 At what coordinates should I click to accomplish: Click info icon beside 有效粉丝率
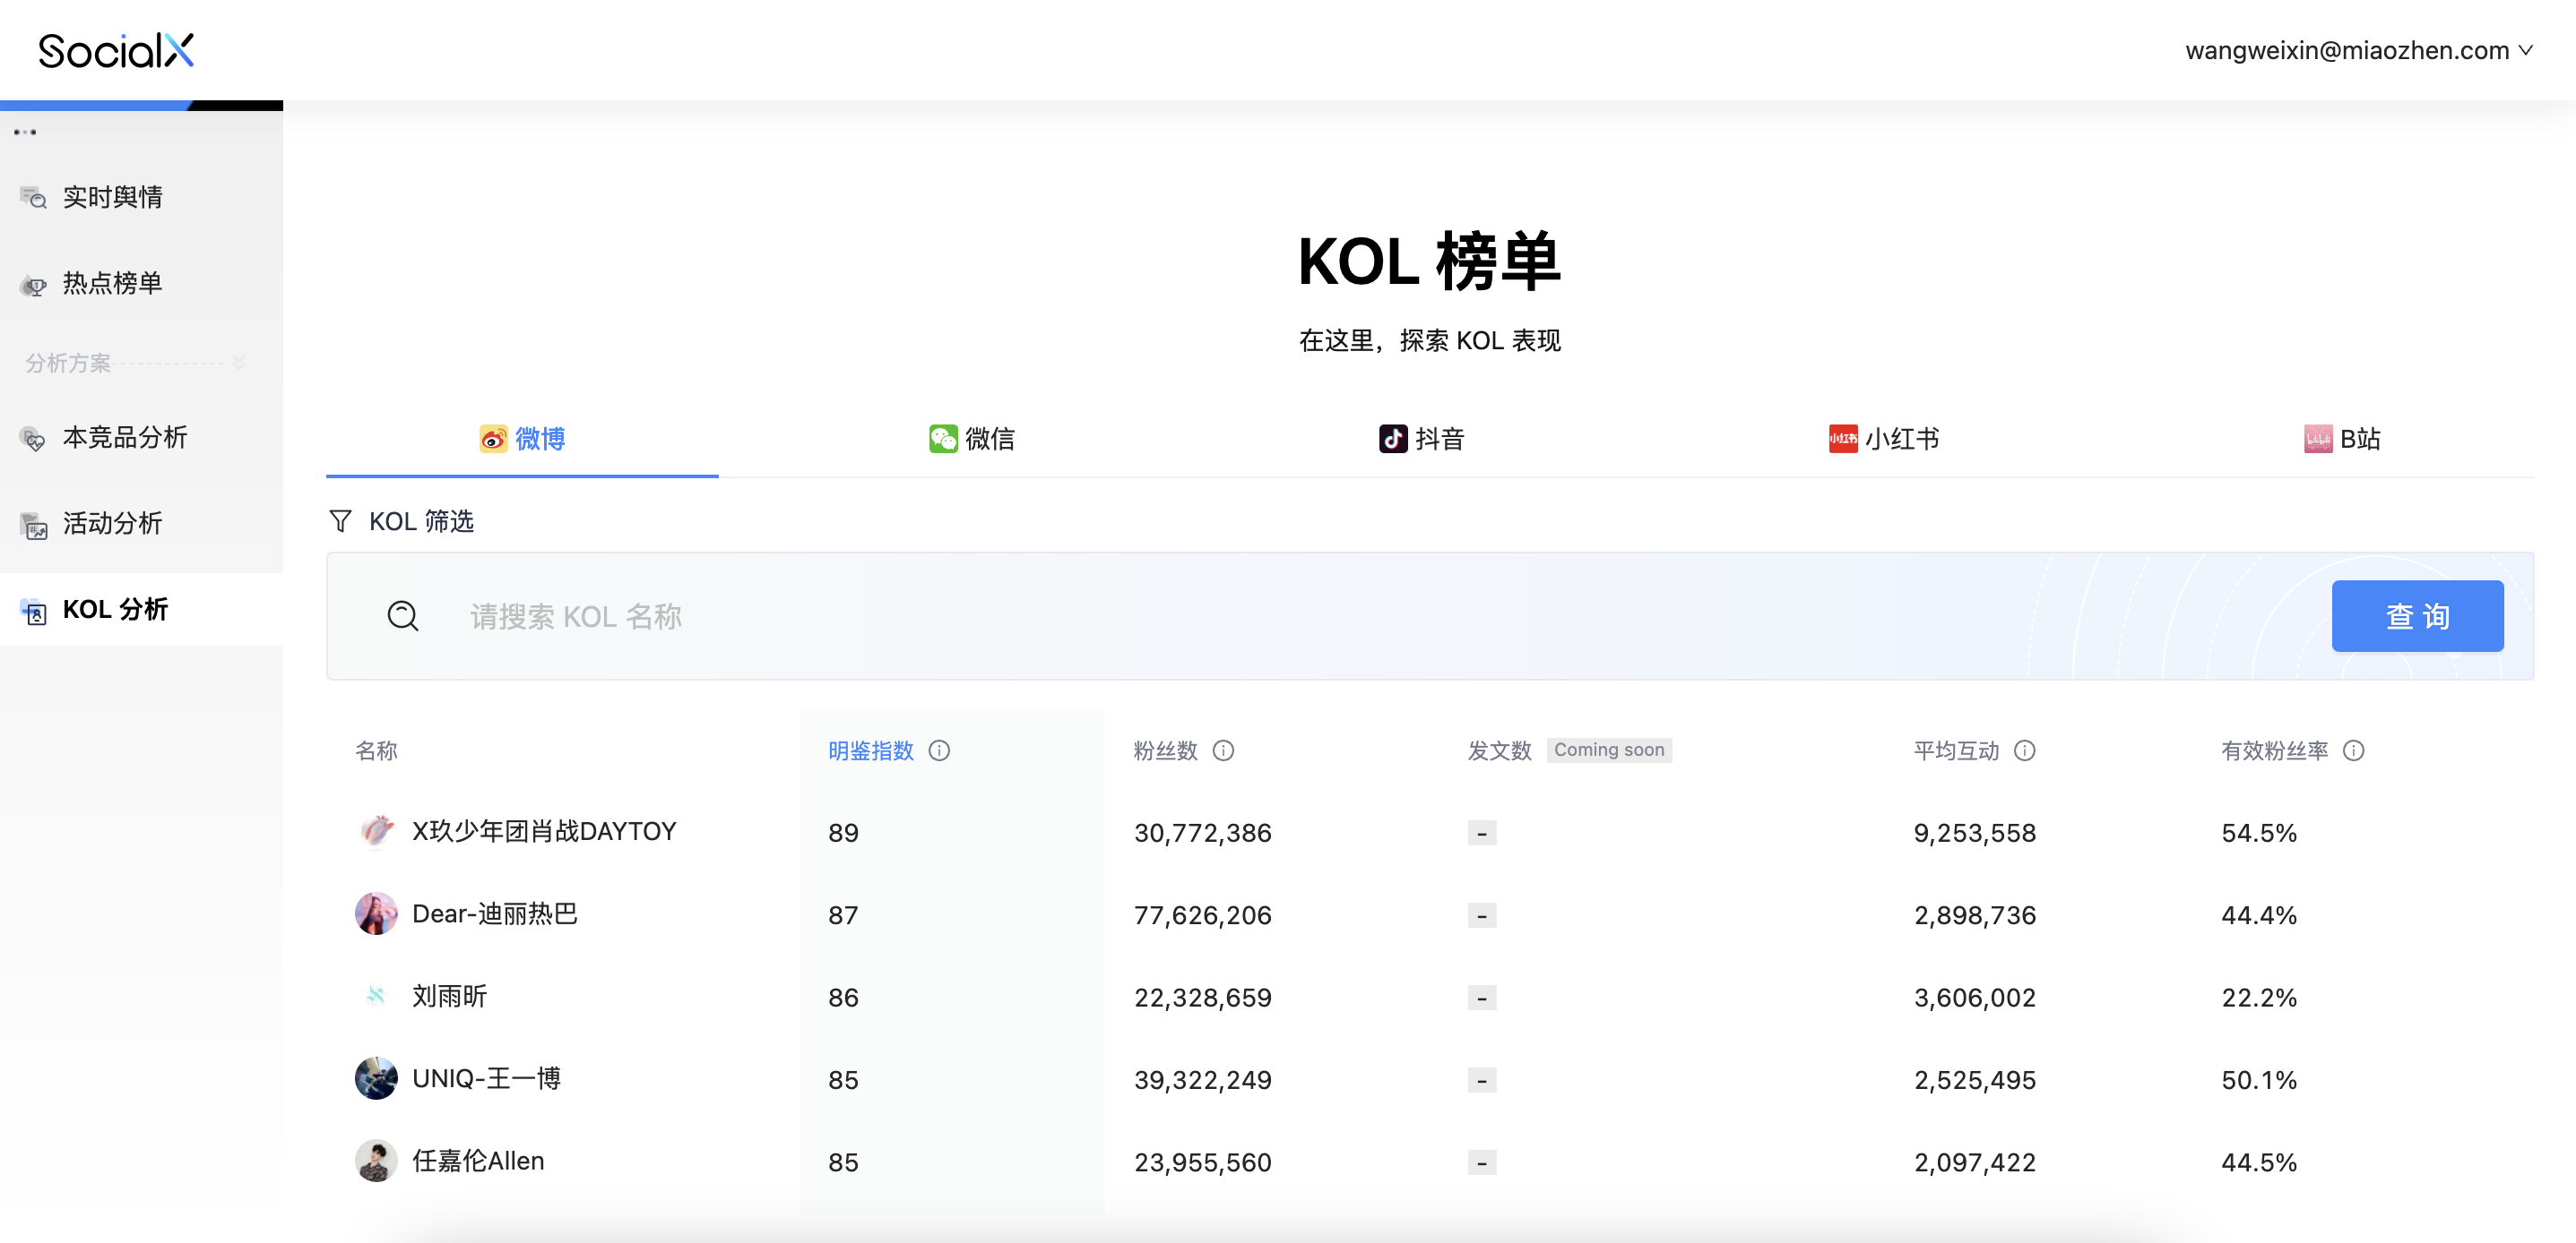pos(2353,750)
